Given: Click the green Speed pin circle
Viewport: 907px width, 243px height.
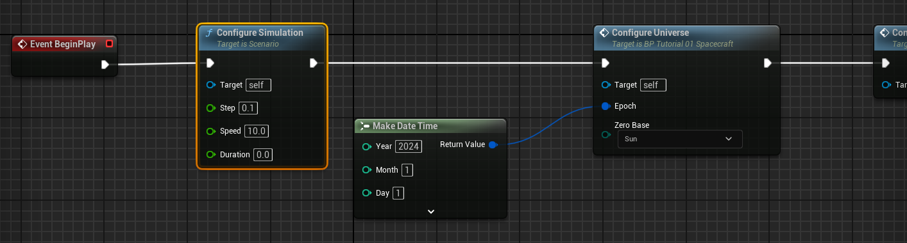Looking at the screenshot, I should click(x=210, y=131).
